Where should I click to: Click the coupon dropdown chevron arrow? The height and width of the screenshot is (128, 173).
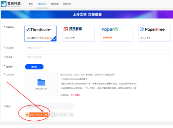(71, 106)
